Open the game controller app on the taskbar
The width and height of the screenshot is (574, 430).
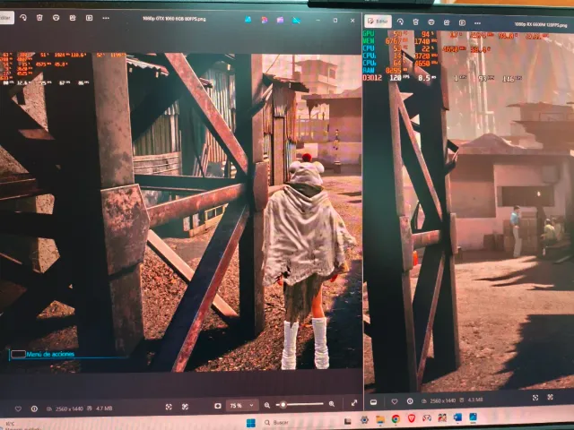click(x=427, y=418)
